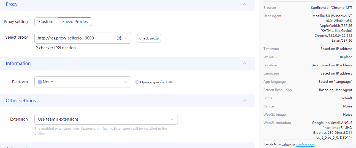Collapse the Information section using its chevron

click(x=244, y=63)
